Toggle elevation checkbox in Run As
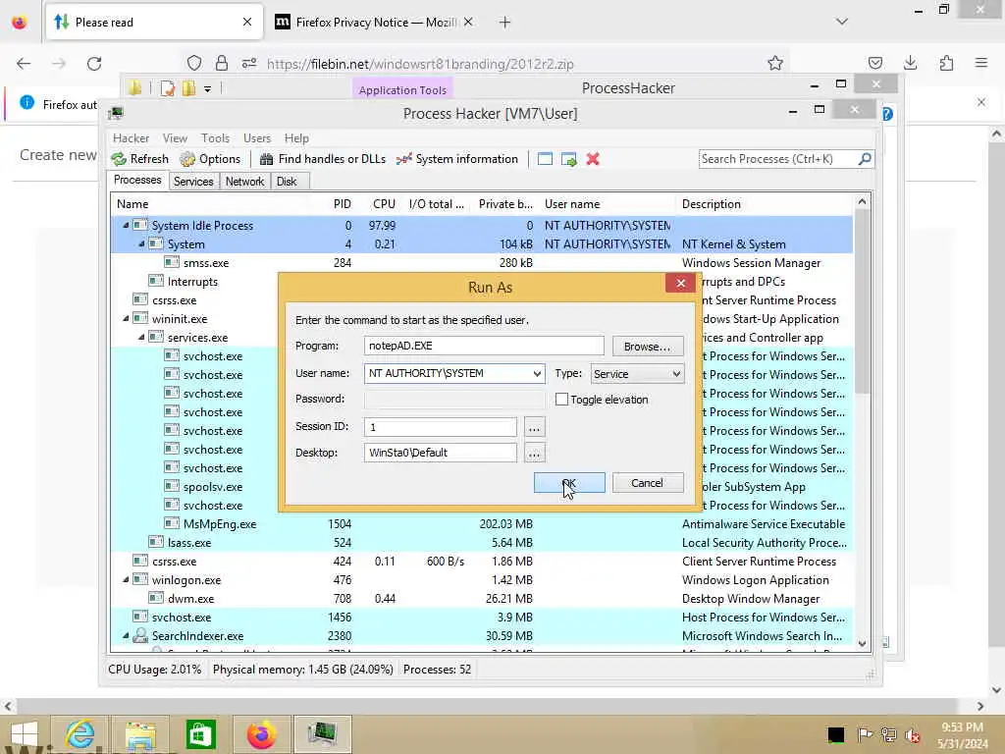1005x754 pixels. (x=561, y=400)
